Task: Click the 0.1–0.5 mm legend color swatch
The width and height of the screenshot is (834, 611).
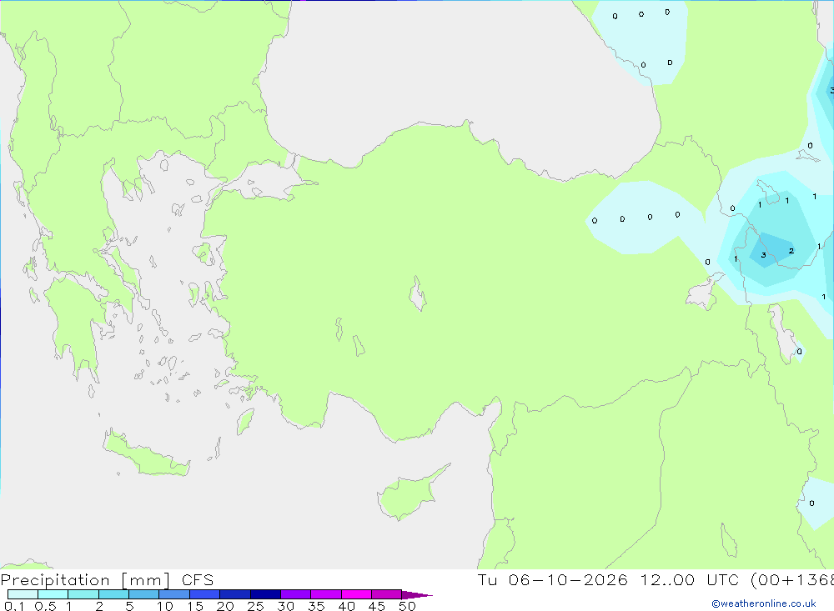Action: click(23, 594)
